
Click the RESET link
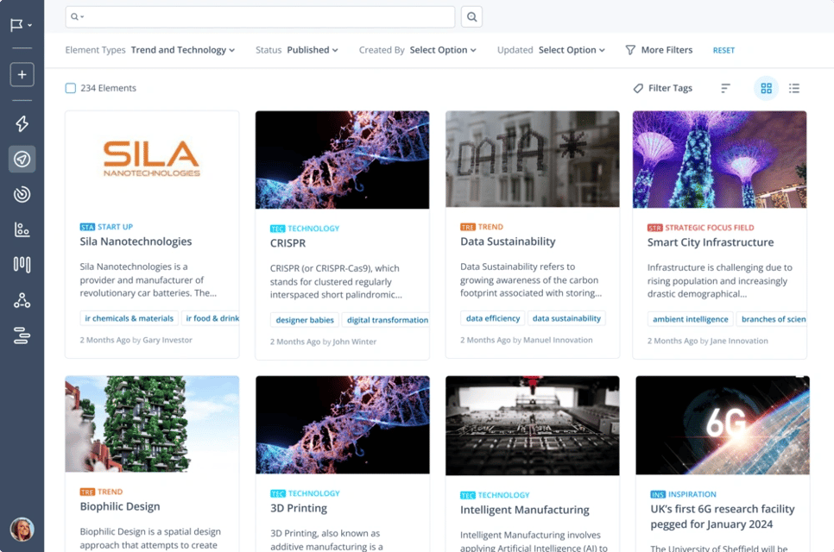pos(723,51)
